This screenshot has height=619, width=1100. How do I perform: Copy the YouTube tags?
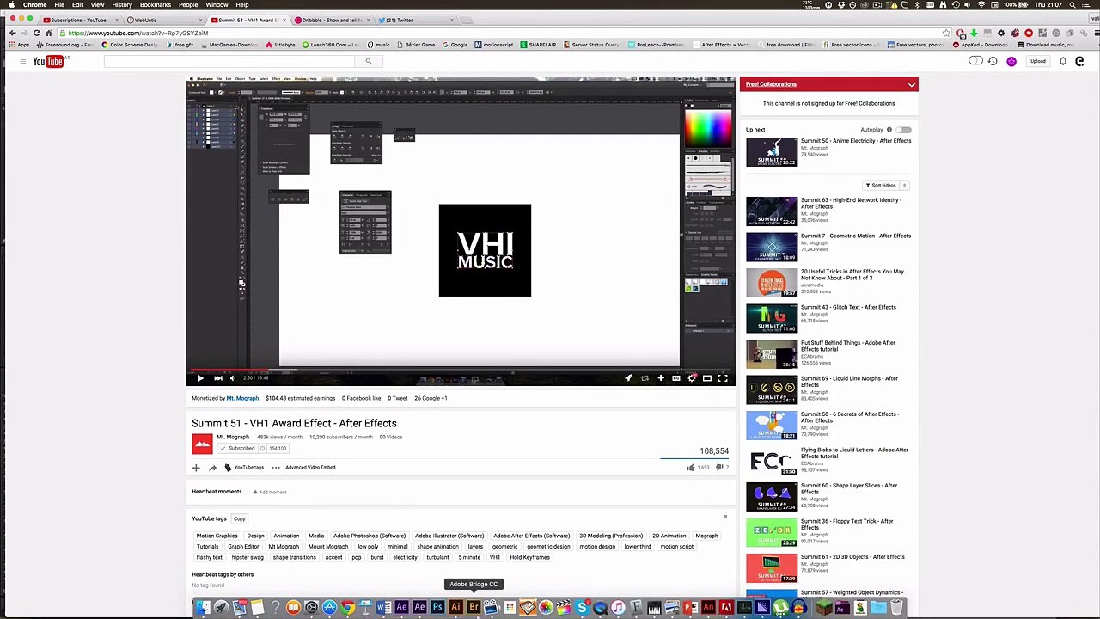point(240,518)
